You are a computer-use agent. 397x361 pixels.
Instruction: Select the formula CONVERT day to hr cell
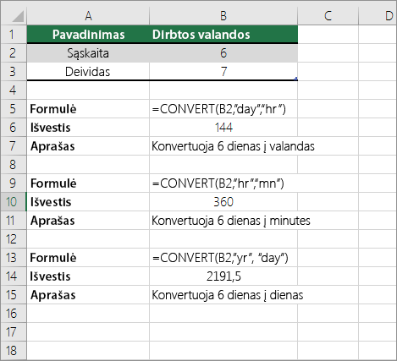223,109
